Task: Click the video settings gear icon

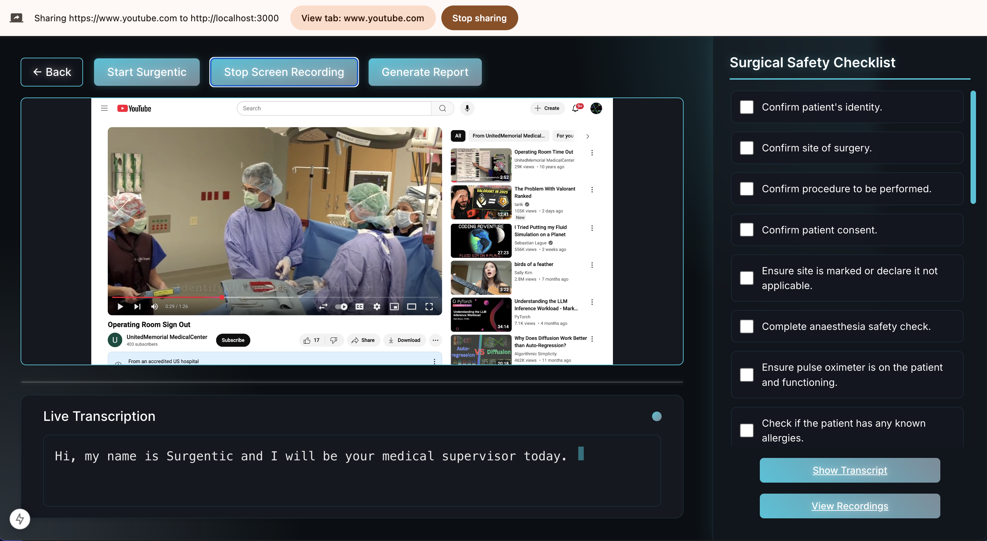Action: pyautogui.click(x=376, y=307)
